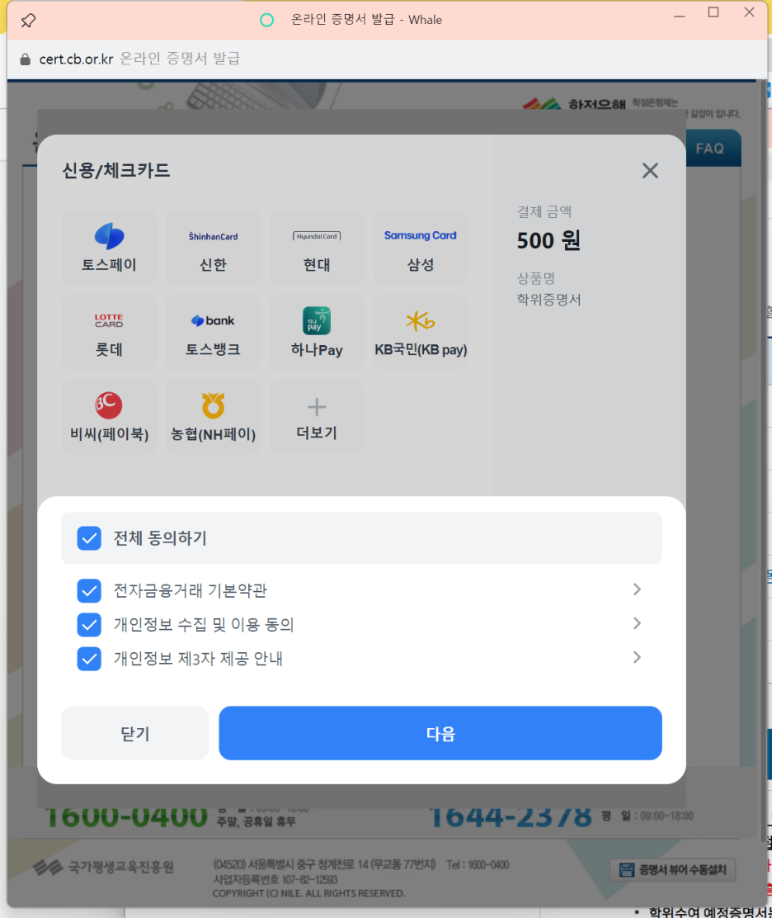The height and width of the screenshot is (918, 772).
Task: Pin the Whale window with pin icon
Action: (x=28, y=21)
